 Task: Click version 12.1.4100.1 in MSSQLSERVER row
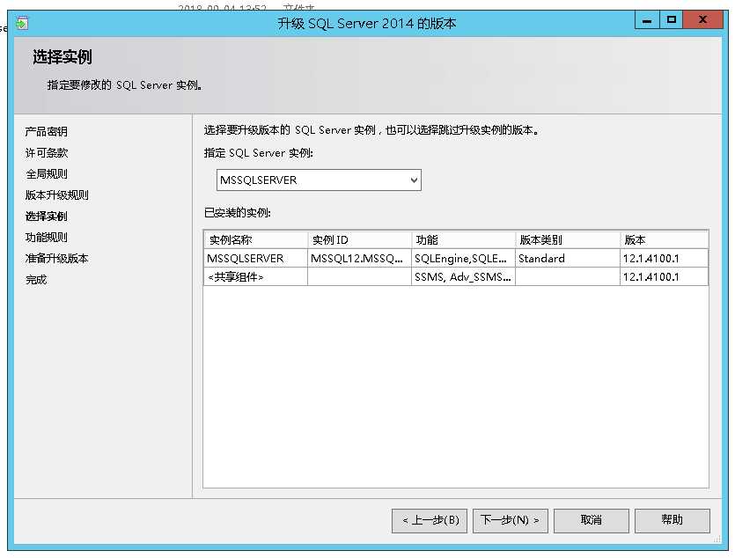(x=665, y=258)
